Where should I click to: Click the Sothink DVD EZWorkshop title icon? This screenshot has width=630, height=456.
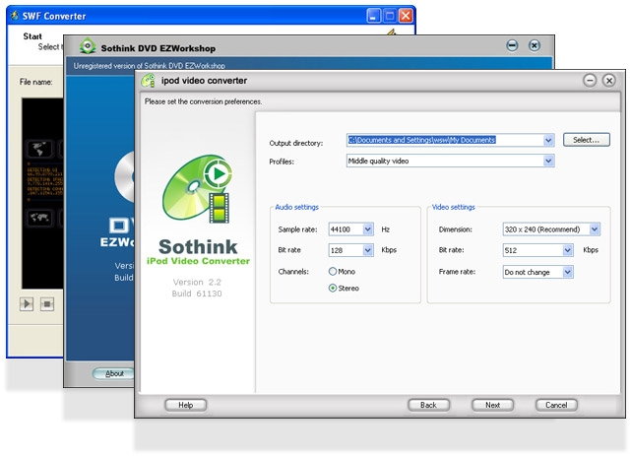tap(88, 46)
